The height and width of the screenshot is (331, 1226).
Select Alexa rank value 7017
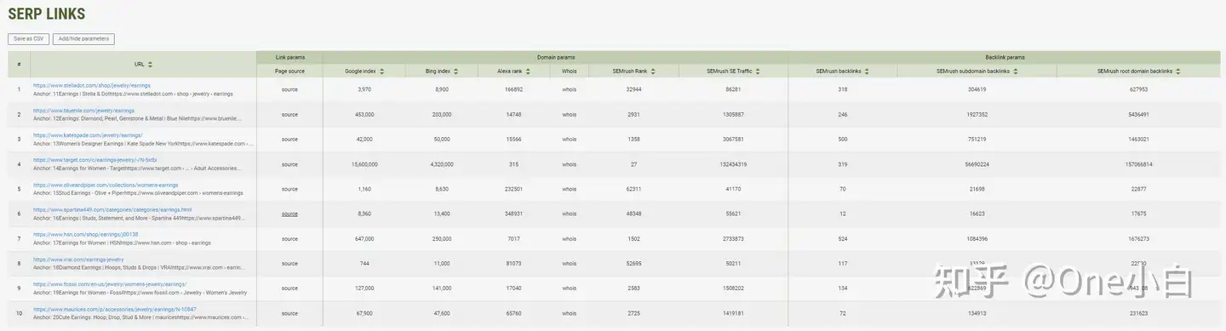tap(513, 238)
